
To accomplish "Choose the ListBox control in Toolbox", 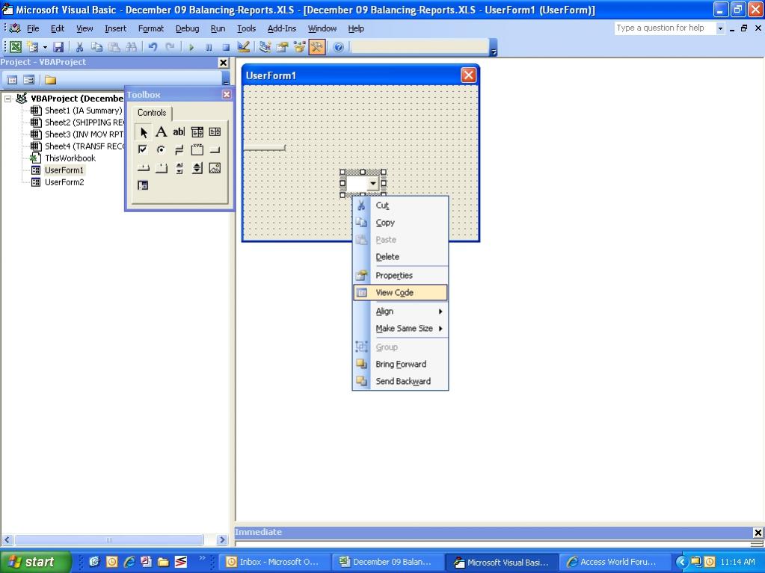I will pos(215,132).
